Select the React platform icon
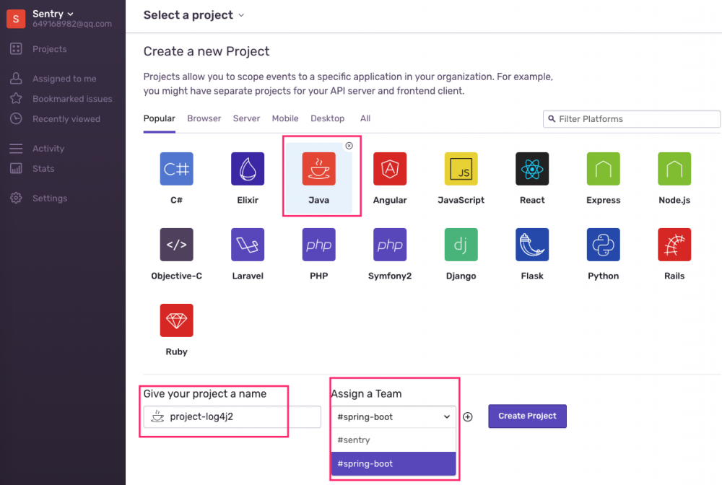722x485 pixels. pyautogui.click(x=532, y=169)
